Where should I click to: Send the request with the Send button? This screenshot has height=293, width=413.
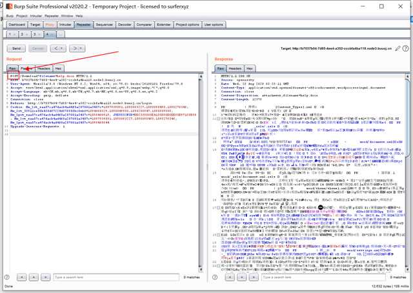[x=16, y=48]
